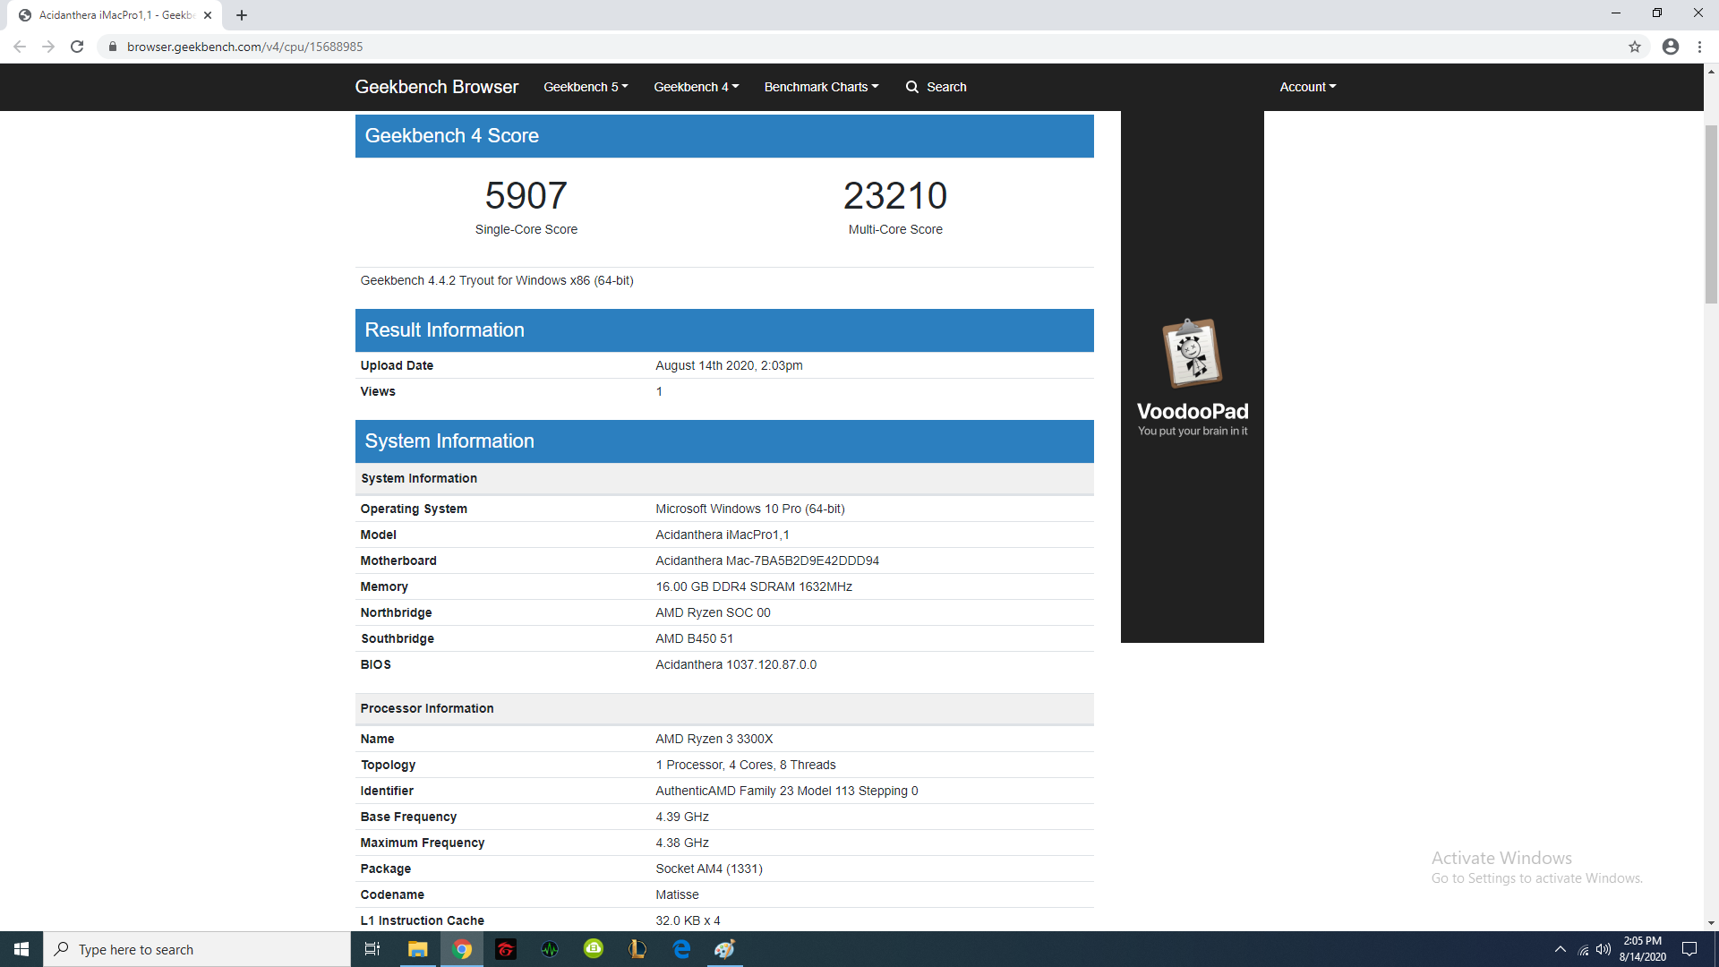This screenshot has width=1719, height=967.
Task: Click the Single-Core score 5907
Action: pos(526,195)
